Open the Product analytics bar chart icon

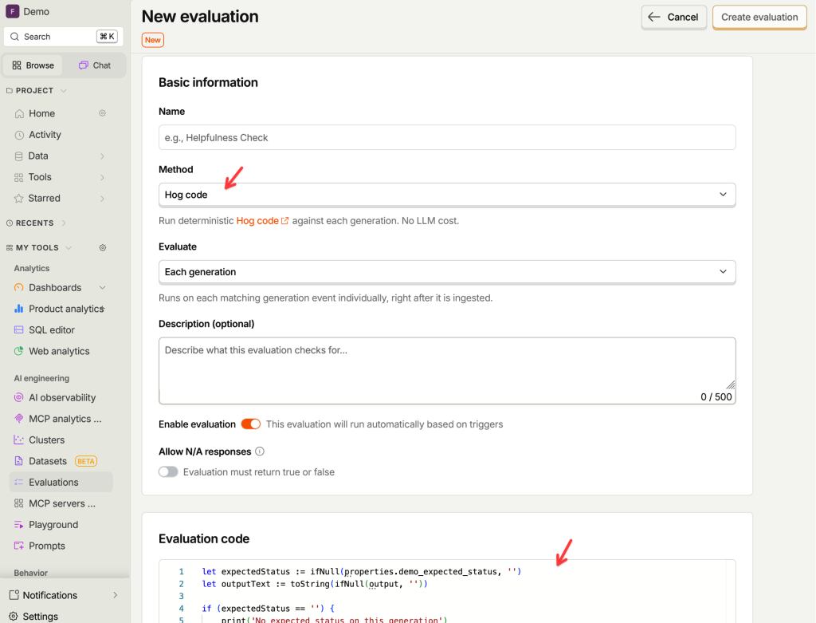[x=19, y=309]
